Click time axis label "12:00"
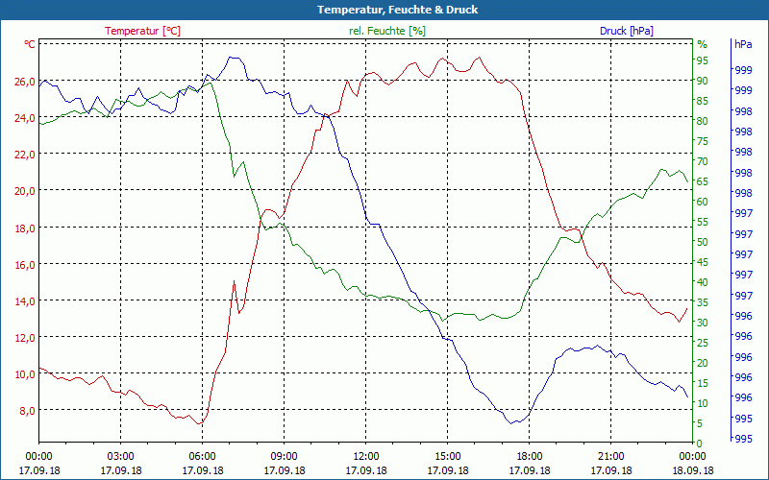The image size is (769, 480). [x=366, y=457]
